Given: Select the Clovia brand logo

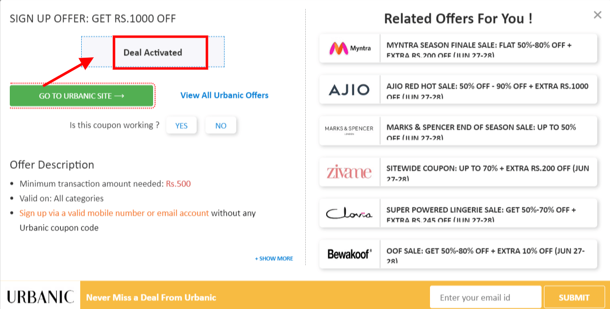Looking at the screenshot, I should [x=349, y=213].
